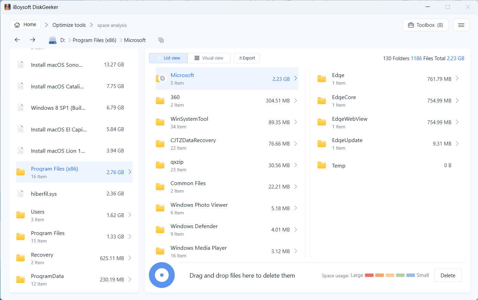Click the Install macOS El Capitan name
Screen dimensions: 478x300
pyautogui.click(x=59, y=129)
